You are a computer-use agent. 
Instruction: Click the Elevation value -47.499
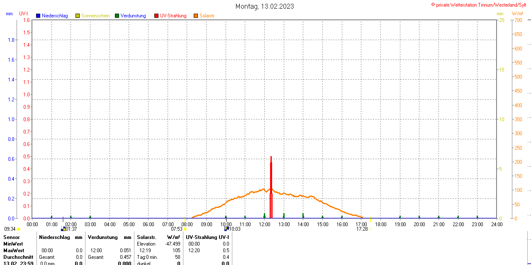pos(173,244)
